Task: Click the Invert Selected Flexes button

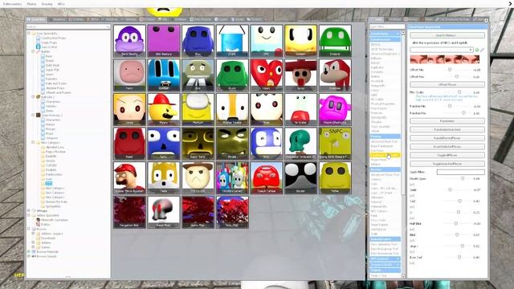Action: pos(447,147)
